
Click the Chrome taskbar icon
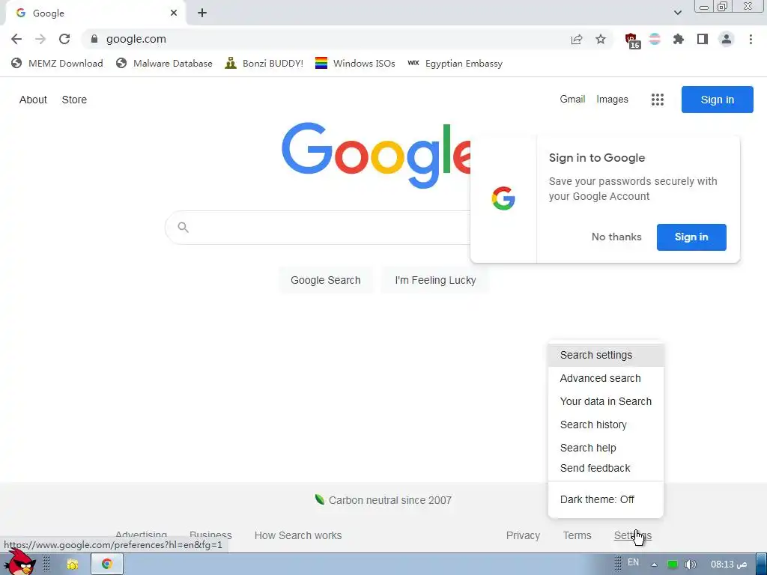[x=106, y=565]
